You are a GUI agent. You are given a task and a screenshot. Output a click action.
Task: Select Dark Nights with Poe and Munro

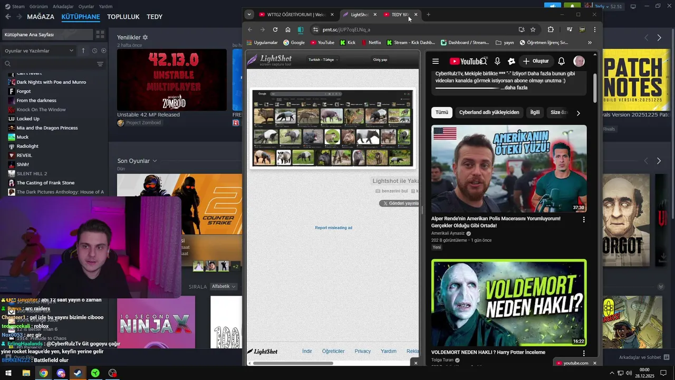tap(51, 82)
